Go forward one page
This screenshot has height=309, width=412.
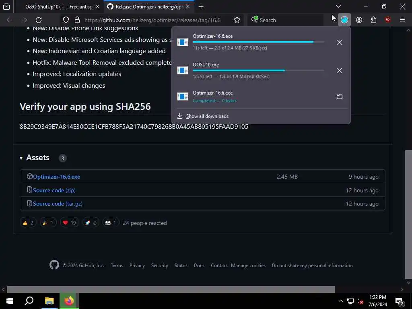tap(24, 20)
